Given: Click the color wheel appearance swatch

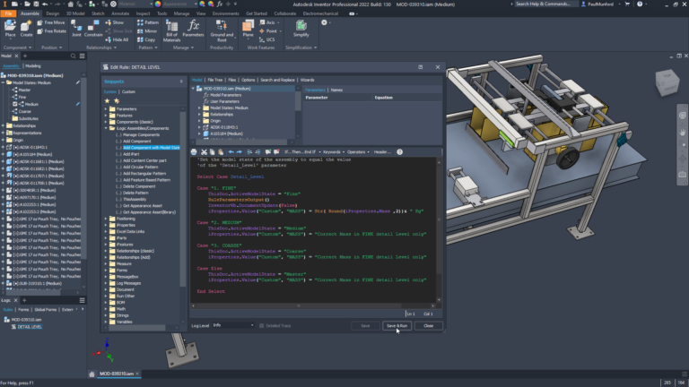Looking at the screenshot, I should point(158,4).
